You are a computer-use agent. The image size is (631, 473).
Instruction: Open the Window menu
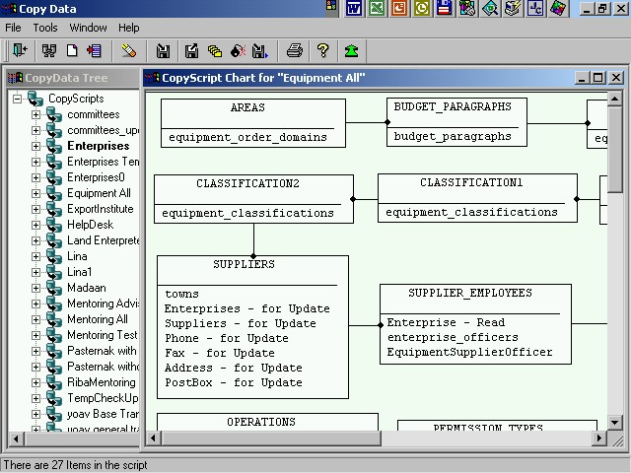pyautogui.click(x=88, y=28)
